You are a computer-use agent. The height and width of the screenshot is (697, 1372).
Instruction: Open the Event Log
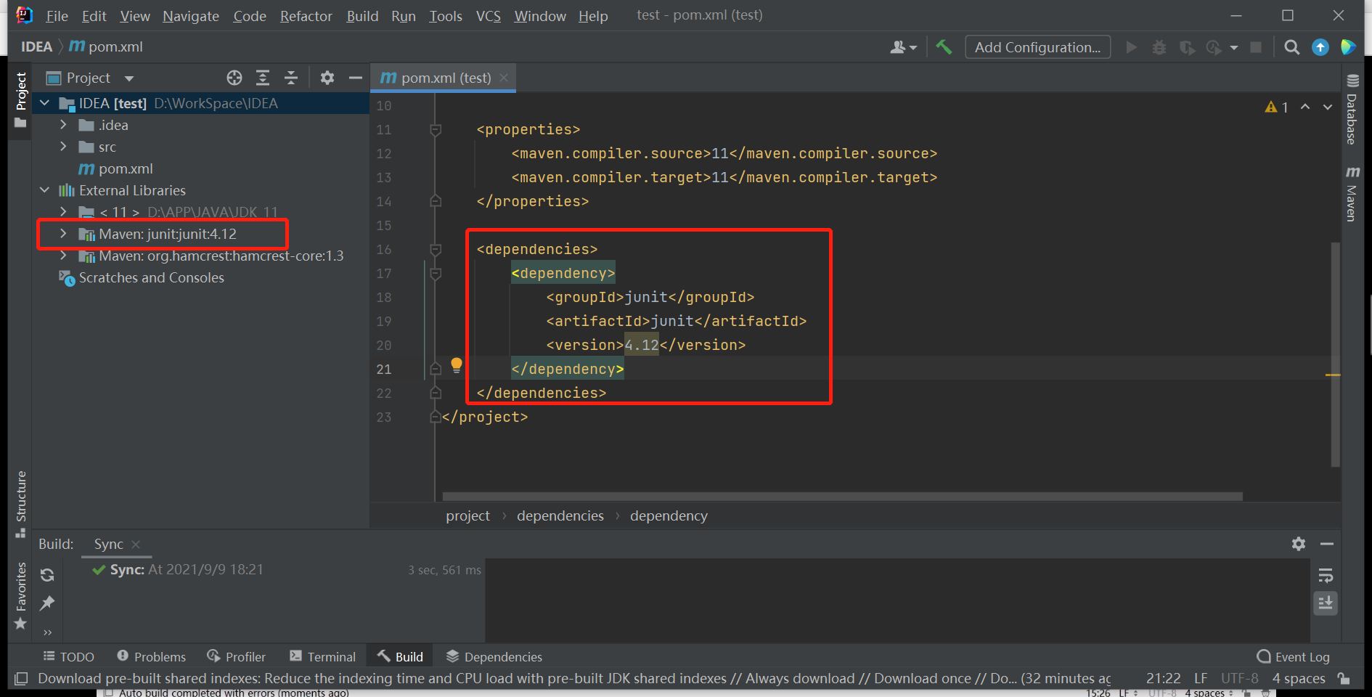coord(1293,656)
